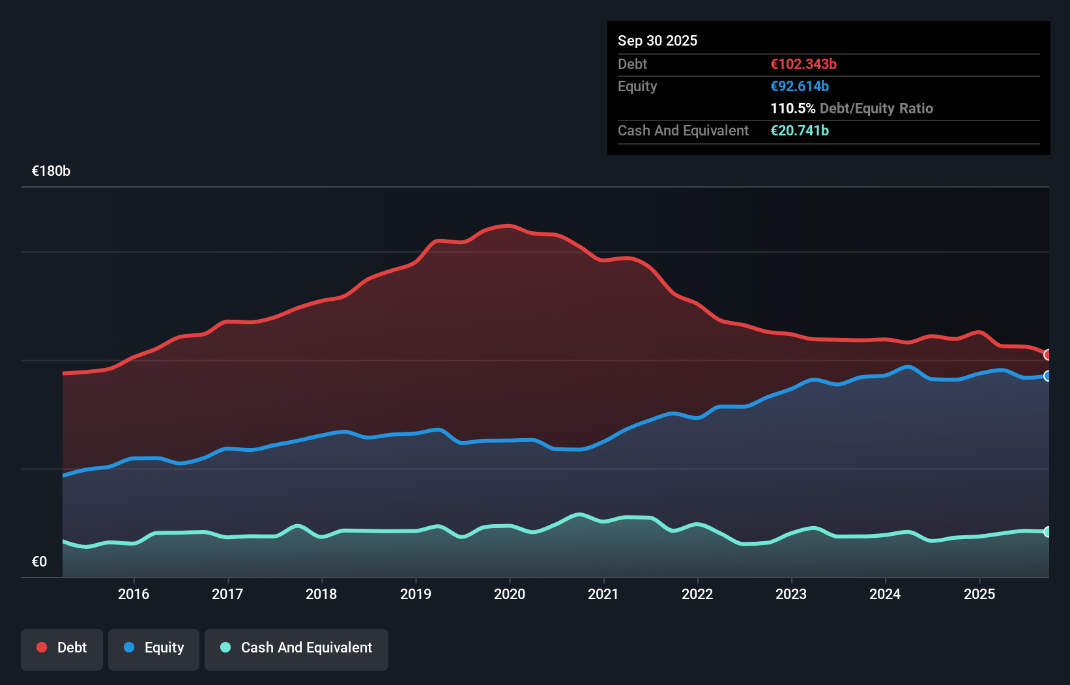Click the Equity row label in tooltip

pyautogui.click(x=637, y=86)
